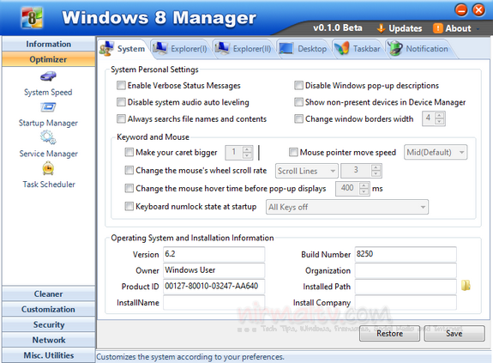
Task: Check Change the mouse's wheel scroll rate
Action: tap(129, 170)
